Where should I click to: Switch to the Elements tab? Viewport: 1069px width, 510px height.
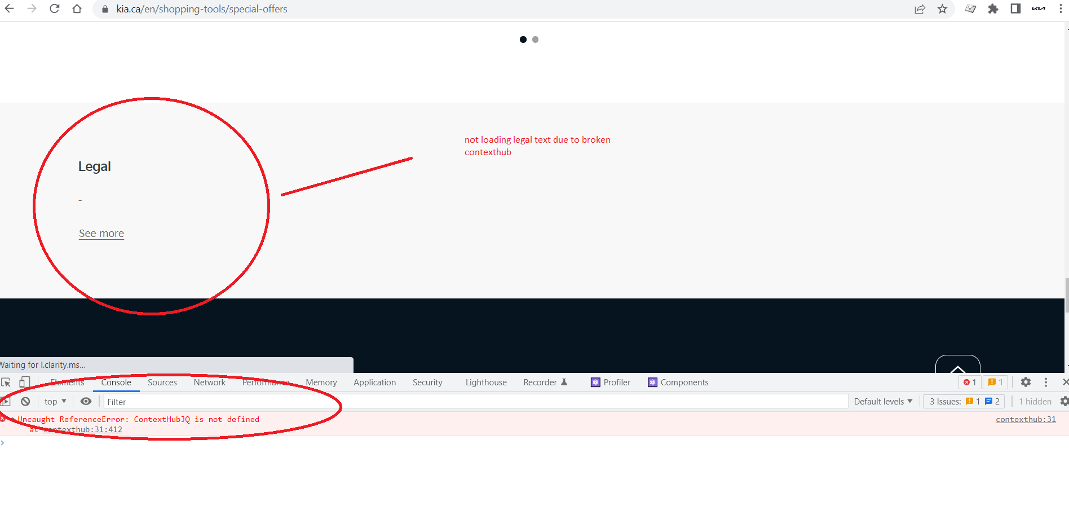(x=67, y=382)
